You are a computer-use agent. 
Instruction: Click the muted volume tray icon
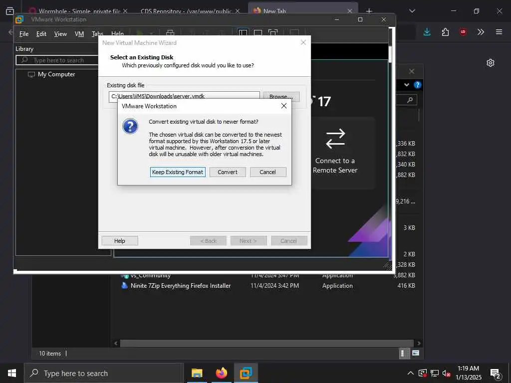(446, 373)
